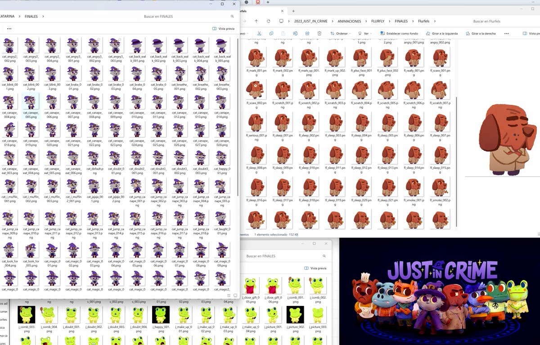
Task: Select the cat_canape_005.png thumbnail
Action: (30, 101)
